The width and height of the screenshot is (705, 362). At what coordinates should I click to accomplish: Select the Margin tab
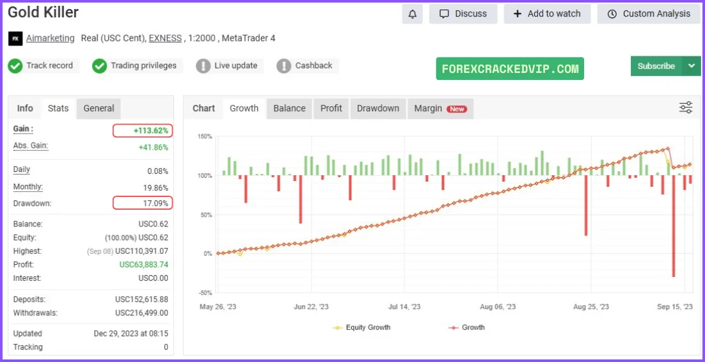pos(440,108)
